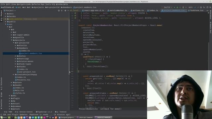Expand the public folder

(x=6, y=21)
